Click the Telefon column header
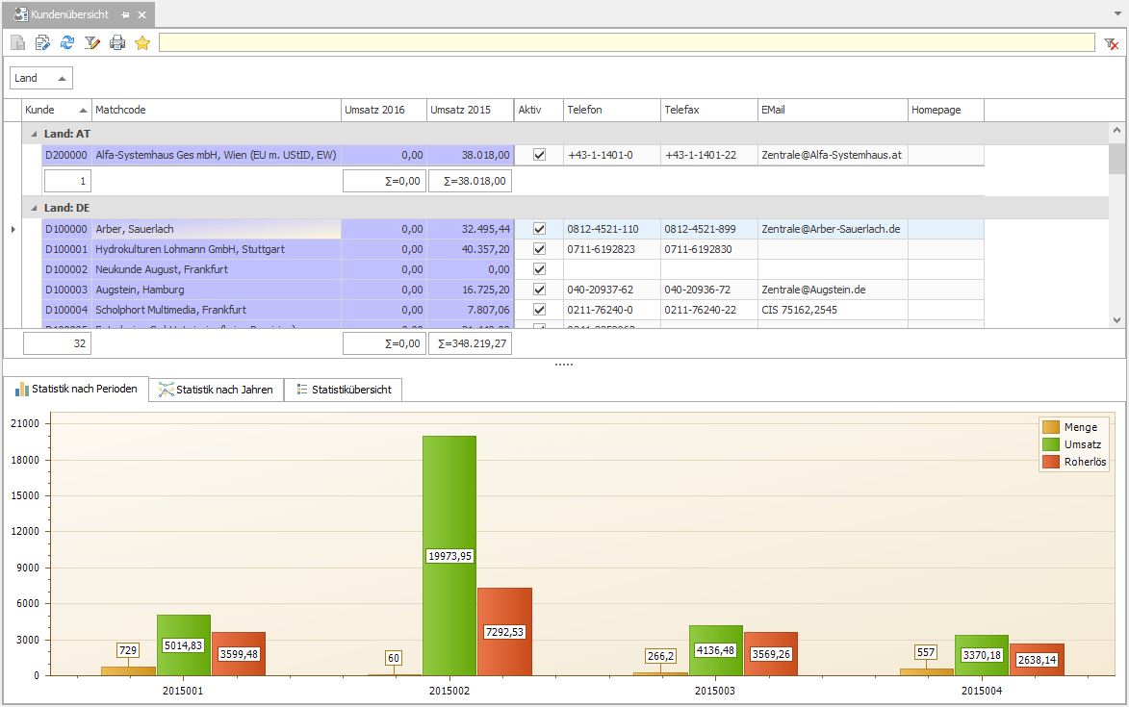 pos(612,110)
